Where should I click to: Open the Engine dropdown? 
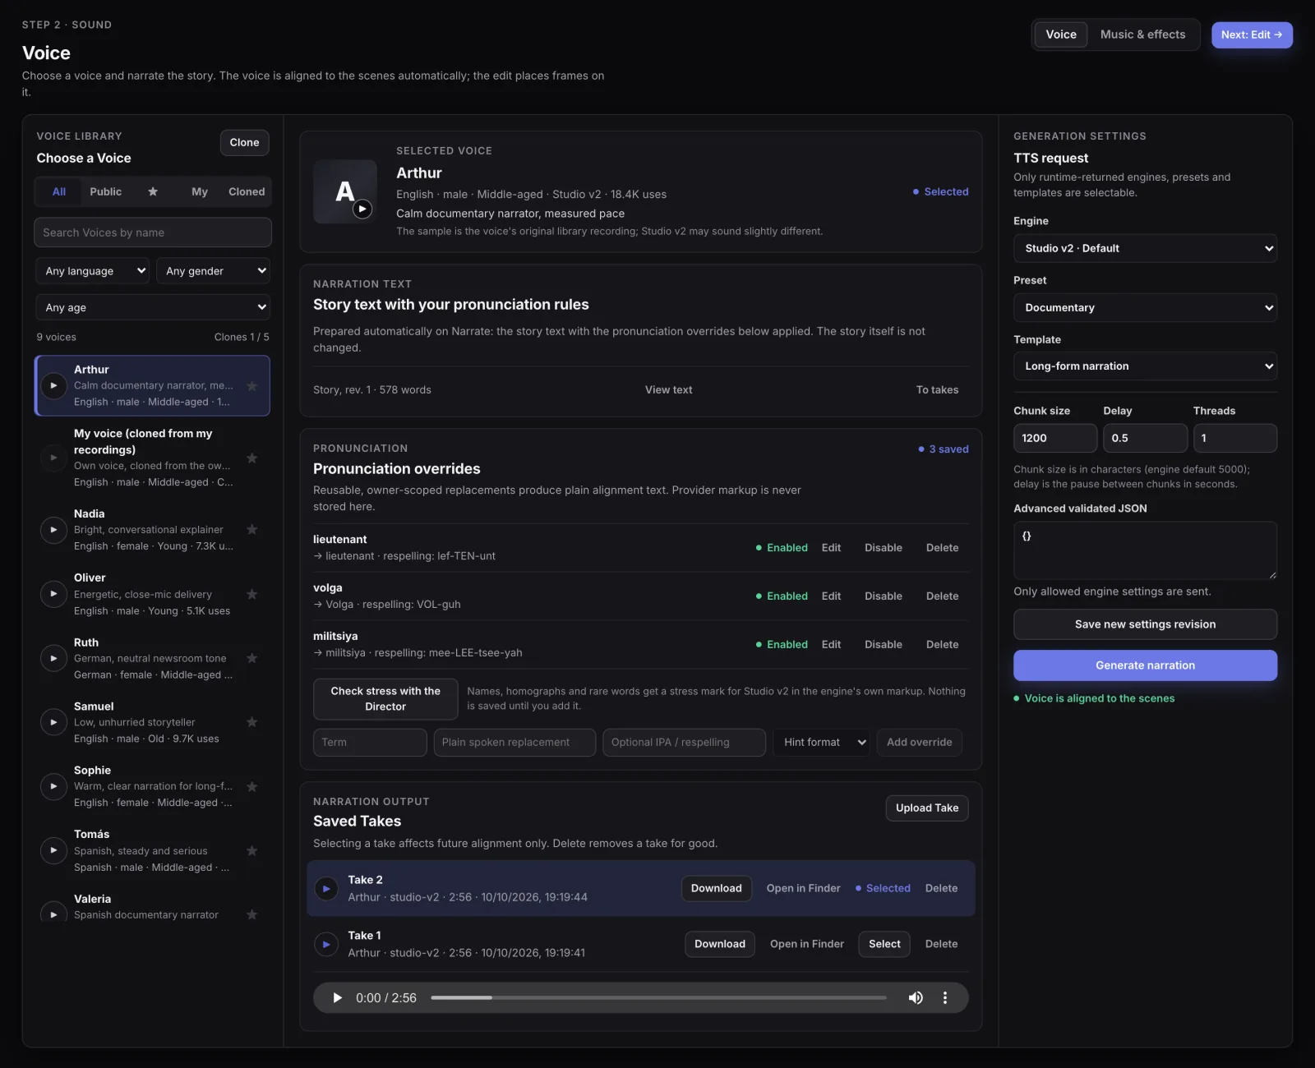click(1145, 248)
